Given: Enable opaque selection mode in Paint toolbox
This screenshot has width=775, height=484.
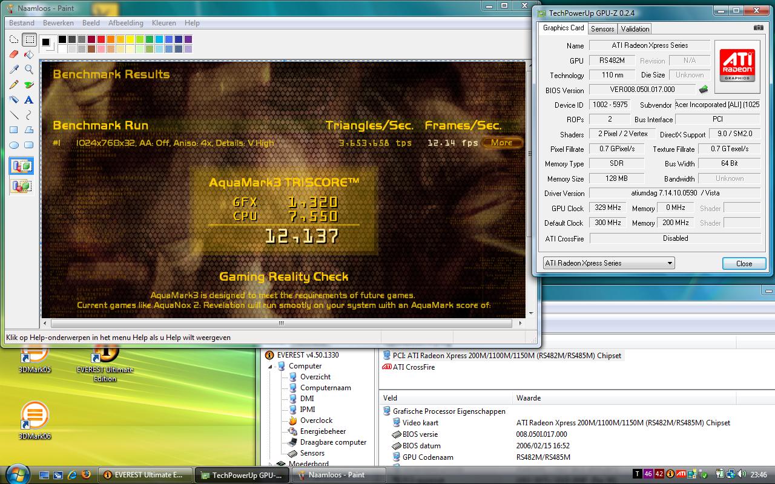Looking at the screenshot, I should pyautogui.click(x=21, y=166).
